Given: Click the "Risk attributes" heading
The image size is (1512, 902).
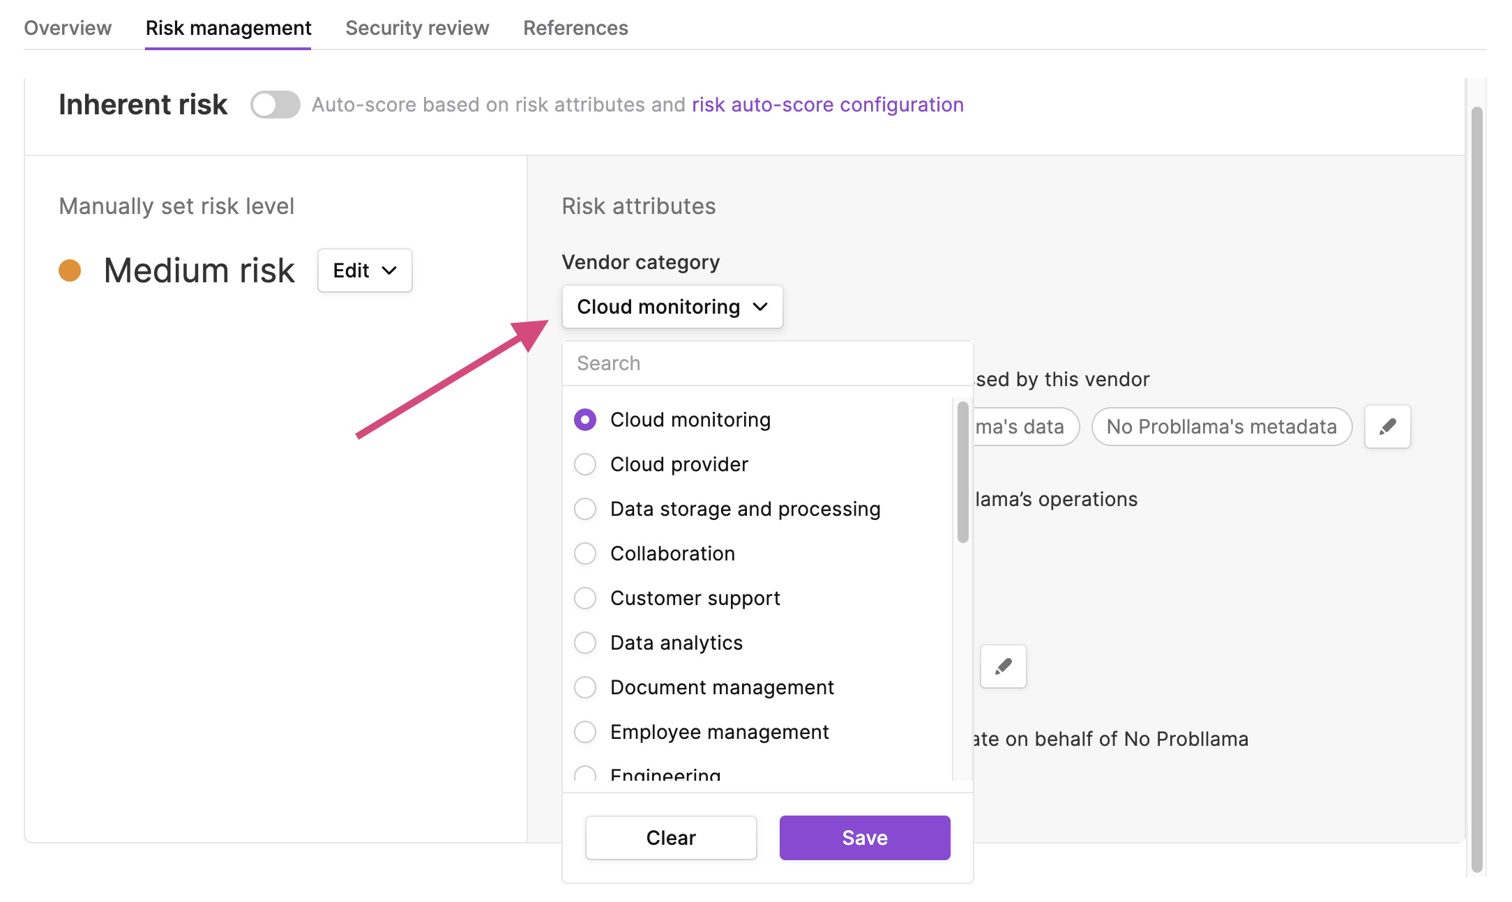Looking at the screenshot, I should pyautogui.click(x=639, y=206).
